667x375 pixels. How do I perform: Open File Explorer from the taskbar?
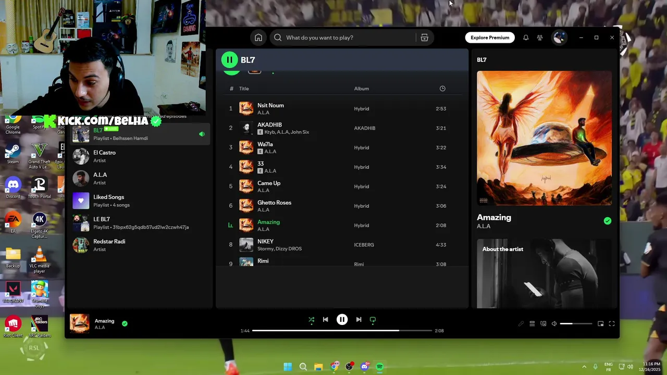point(318,367)
